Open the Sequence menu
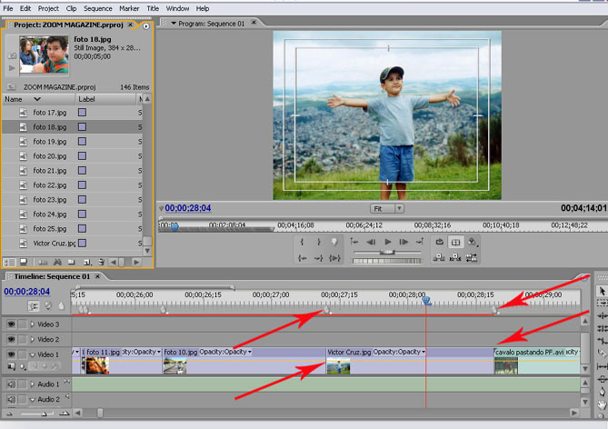The image size is (608, 429). 97,8
